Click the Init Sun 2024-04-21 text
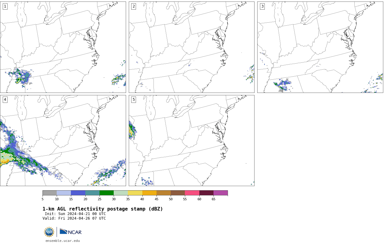This screenshot has width=386, height=244. pyautogui.click(x=75, y=214)
